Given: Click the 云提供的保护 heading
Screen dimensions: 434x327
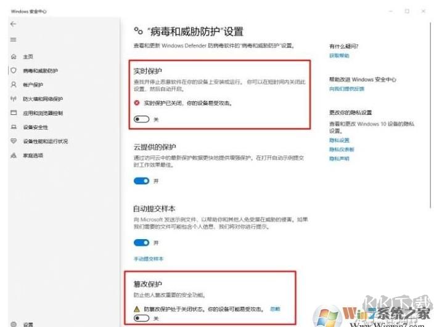Looking at the screenshot, I should pyautogui.click(x=155, y=147).
